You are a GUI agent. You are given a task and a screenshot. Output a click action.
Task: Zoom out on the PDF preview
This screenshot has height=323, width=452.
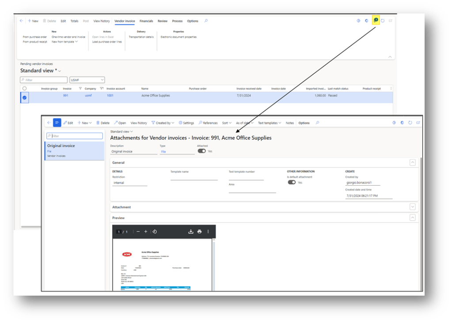point(138,232)
